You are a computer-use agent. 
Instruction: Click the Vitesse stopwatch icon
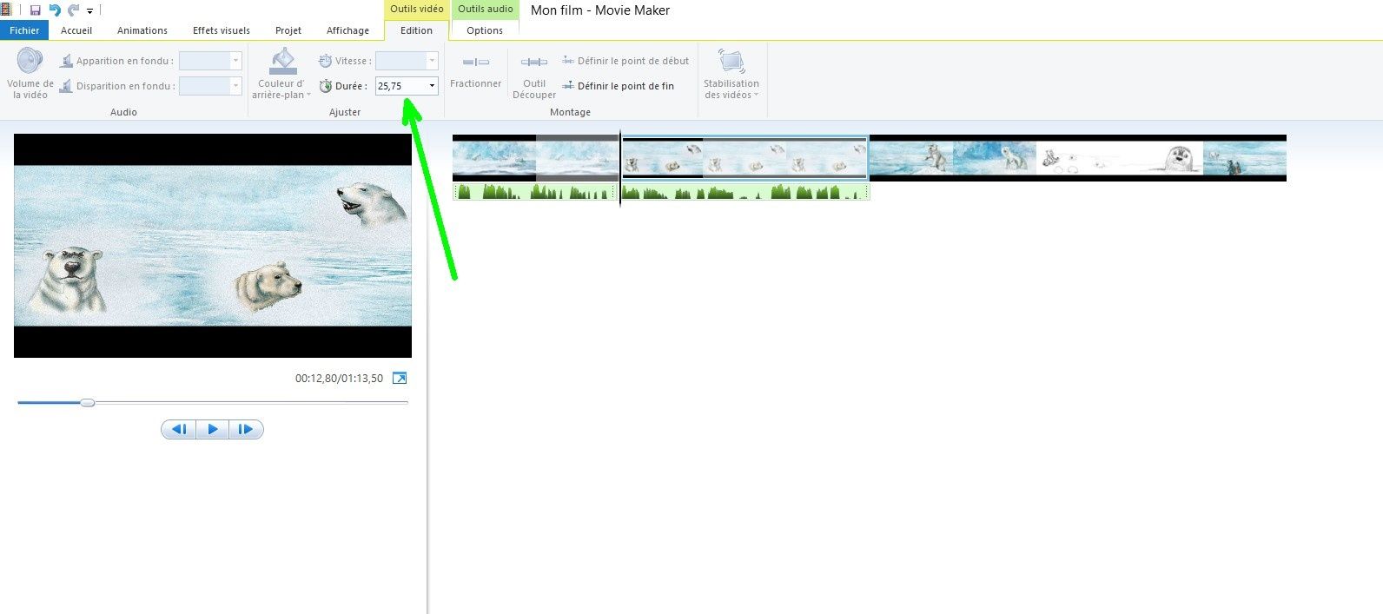(325, 61)
